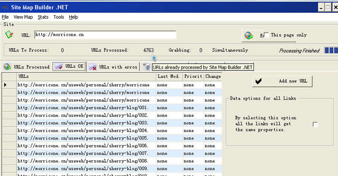Click the row header of sherry-blog/007 row
This screenshot has width=338, height=176.
tap(9, 153)
